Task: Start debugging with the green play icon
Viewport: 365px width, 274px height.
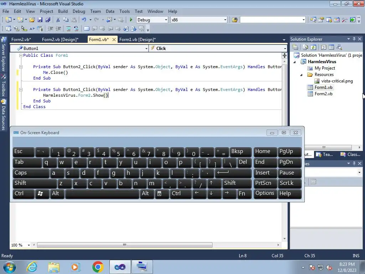Action: click(x=131, y=20)
